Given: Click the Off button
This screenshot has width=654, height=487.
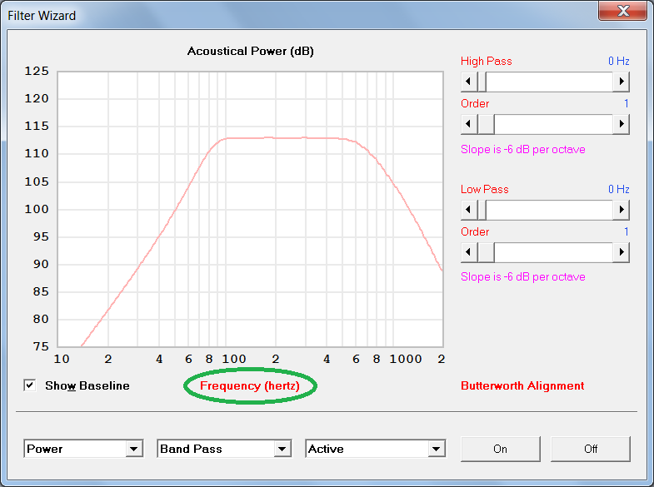Looking at the screenshot, I should click(591, 449).
